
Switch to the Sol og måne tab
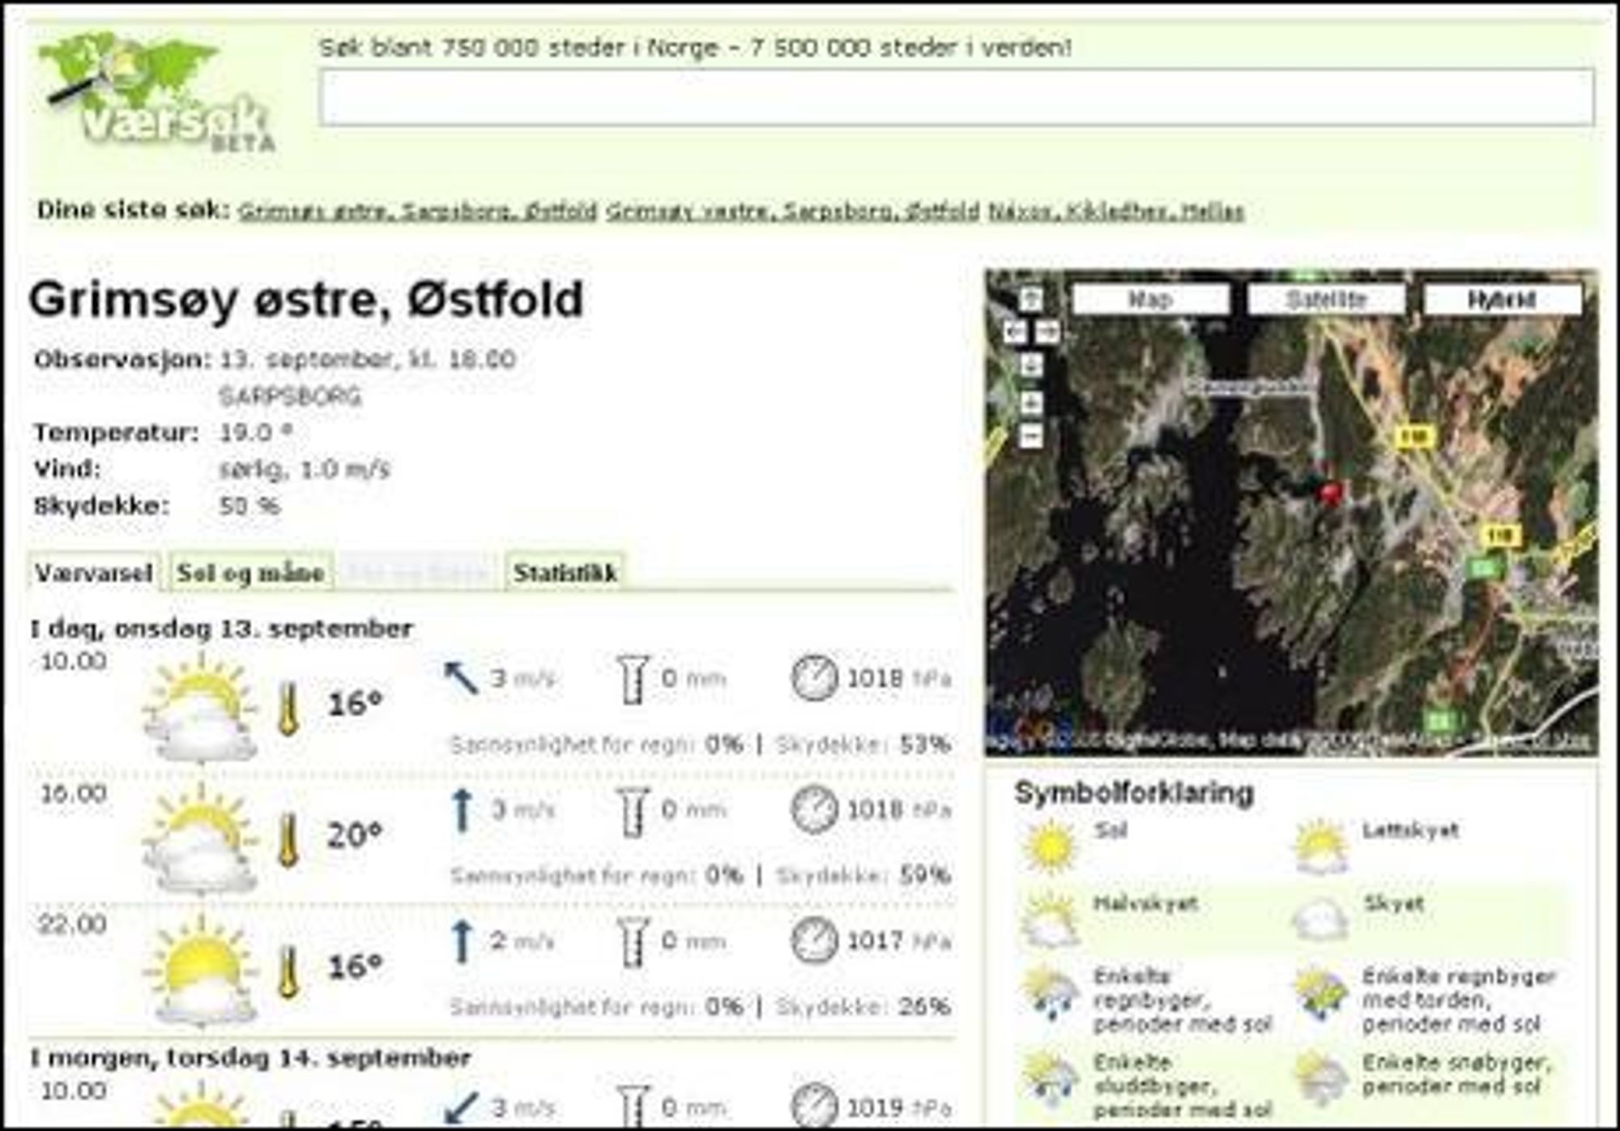250,573
